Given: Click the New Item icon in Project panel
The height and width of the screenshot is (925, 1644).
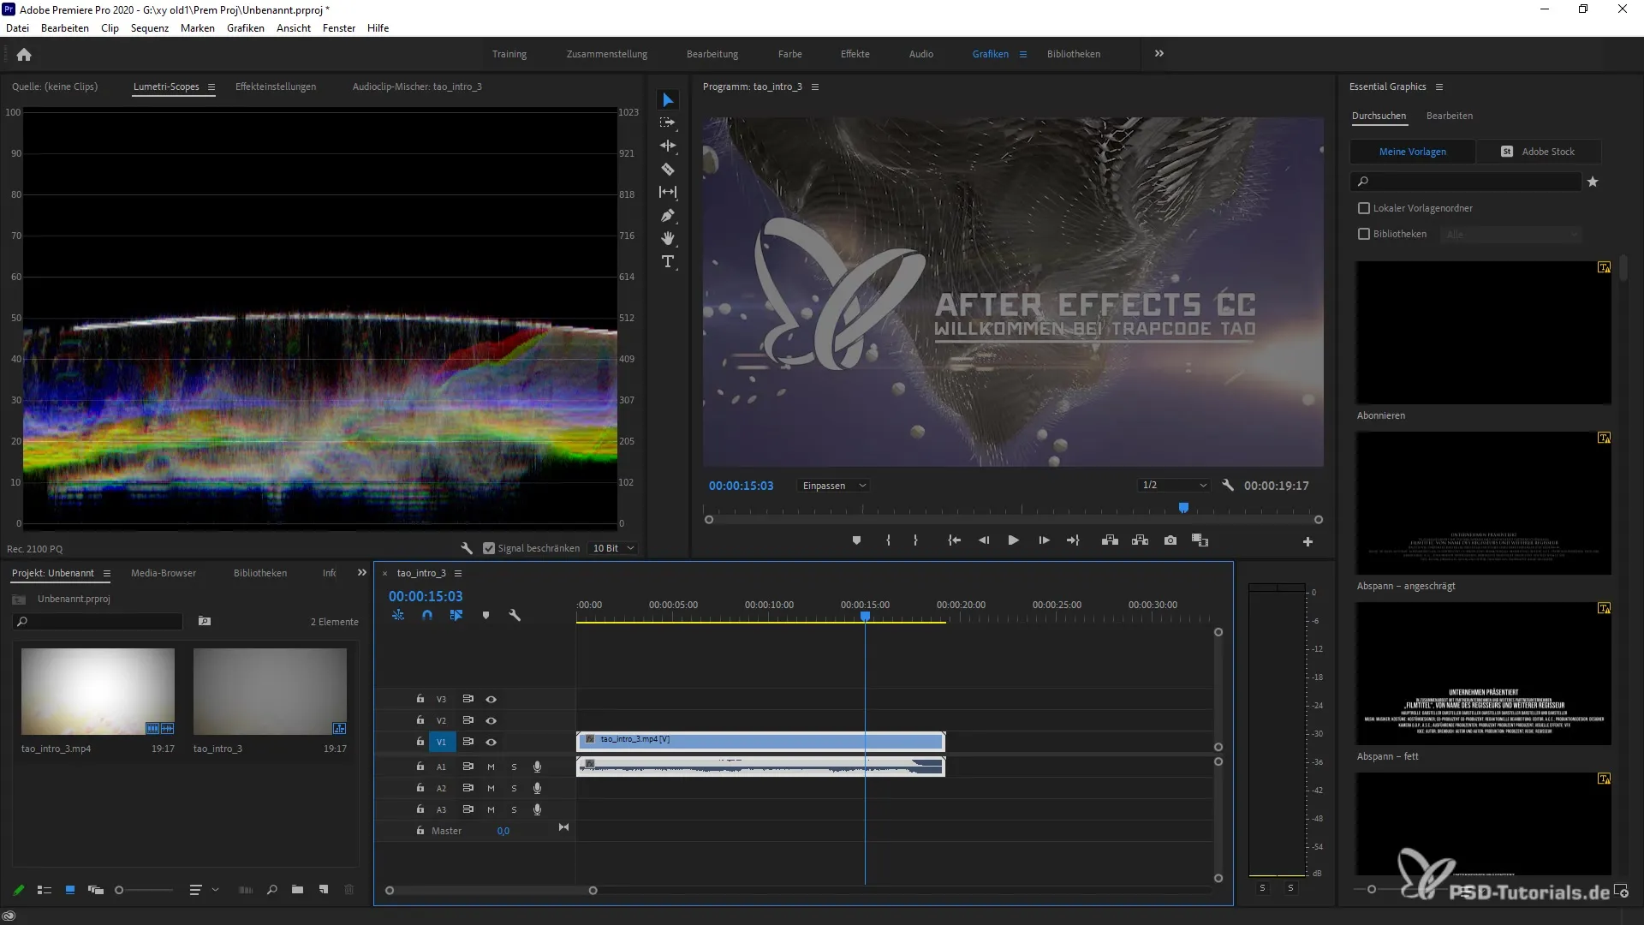Looking at the screenshot, I should (324, 890).
